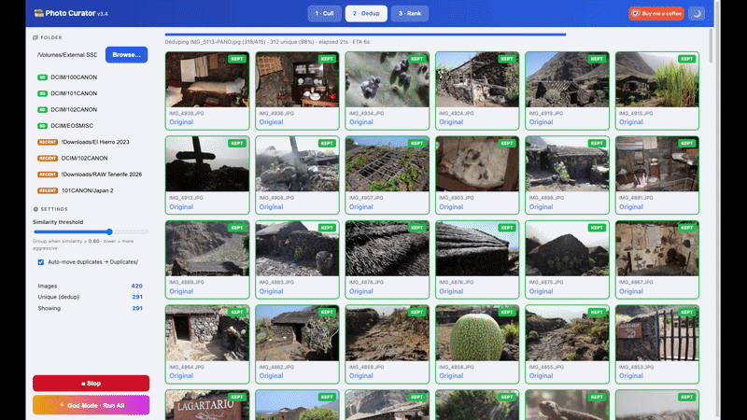Open thumbnail IMG_4891.JPG

657,164
